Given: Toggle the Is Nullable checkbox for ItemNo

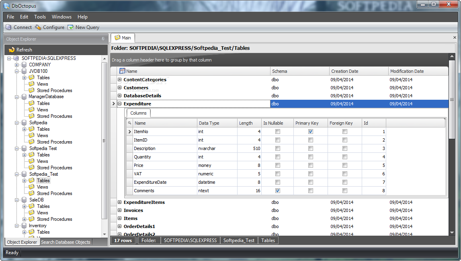Looking at the screenshot, I should coord(278,132).
